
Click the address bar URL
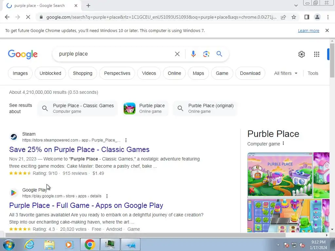[x=161, y=17]
